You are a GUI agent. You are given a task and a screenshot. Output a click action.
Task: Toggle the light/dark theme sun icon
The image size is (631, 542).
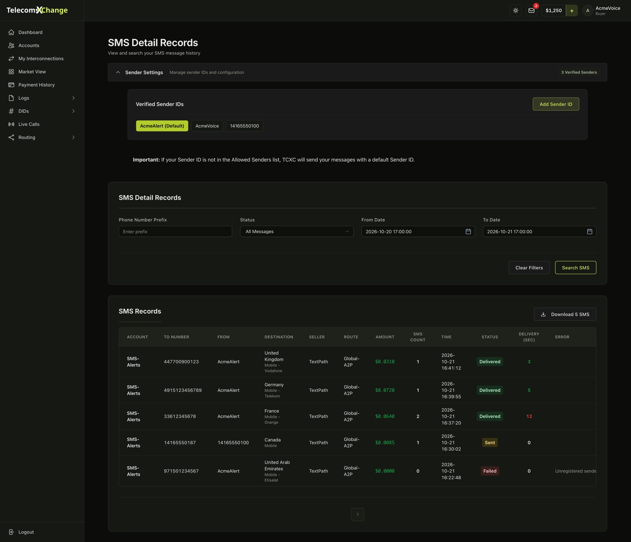pyautogui.click(x=515, y=11)
